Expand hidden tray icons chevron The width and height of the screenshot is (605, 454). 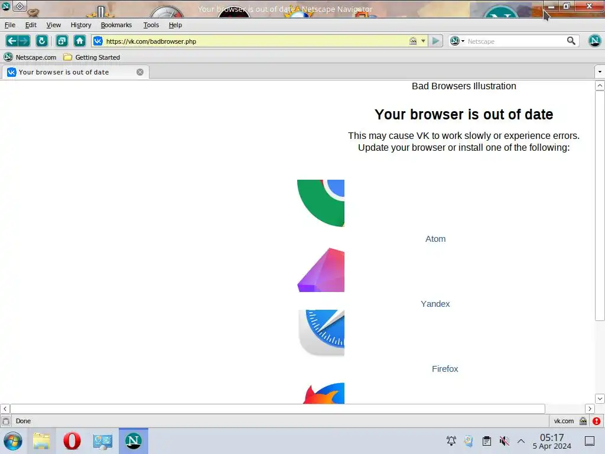coord(521,441)
